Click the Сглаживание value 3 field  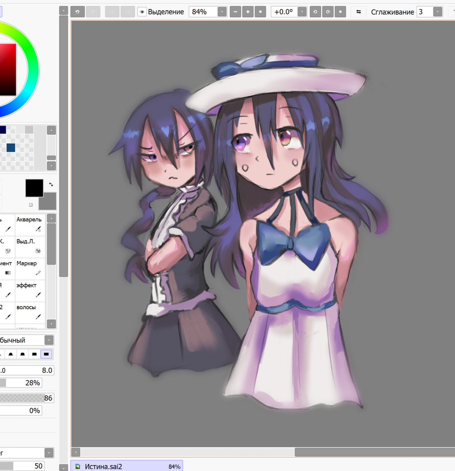[x=425, y=12]
